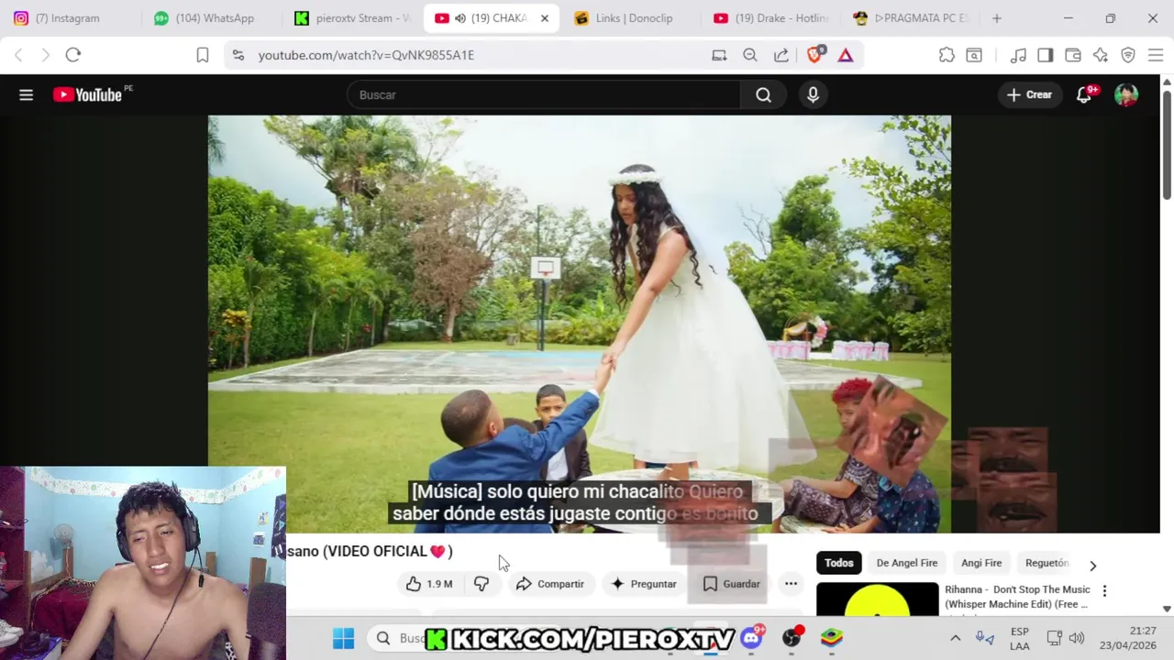Open site settings icon left of the URL
This screenshot has width=1174, height=660.
point(238,55)
